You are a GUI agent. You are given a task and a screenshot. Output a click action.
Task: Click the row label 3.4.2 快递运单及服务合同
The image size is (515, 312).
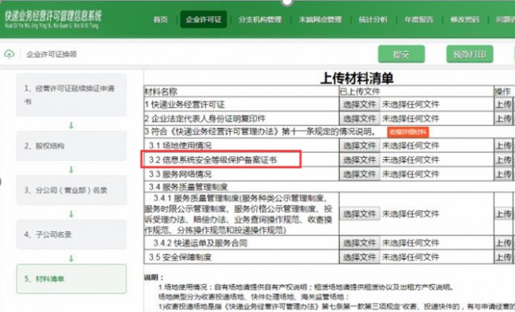coord(200,243)
